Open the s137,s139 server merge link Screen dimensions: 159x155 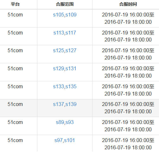point(65,104)
